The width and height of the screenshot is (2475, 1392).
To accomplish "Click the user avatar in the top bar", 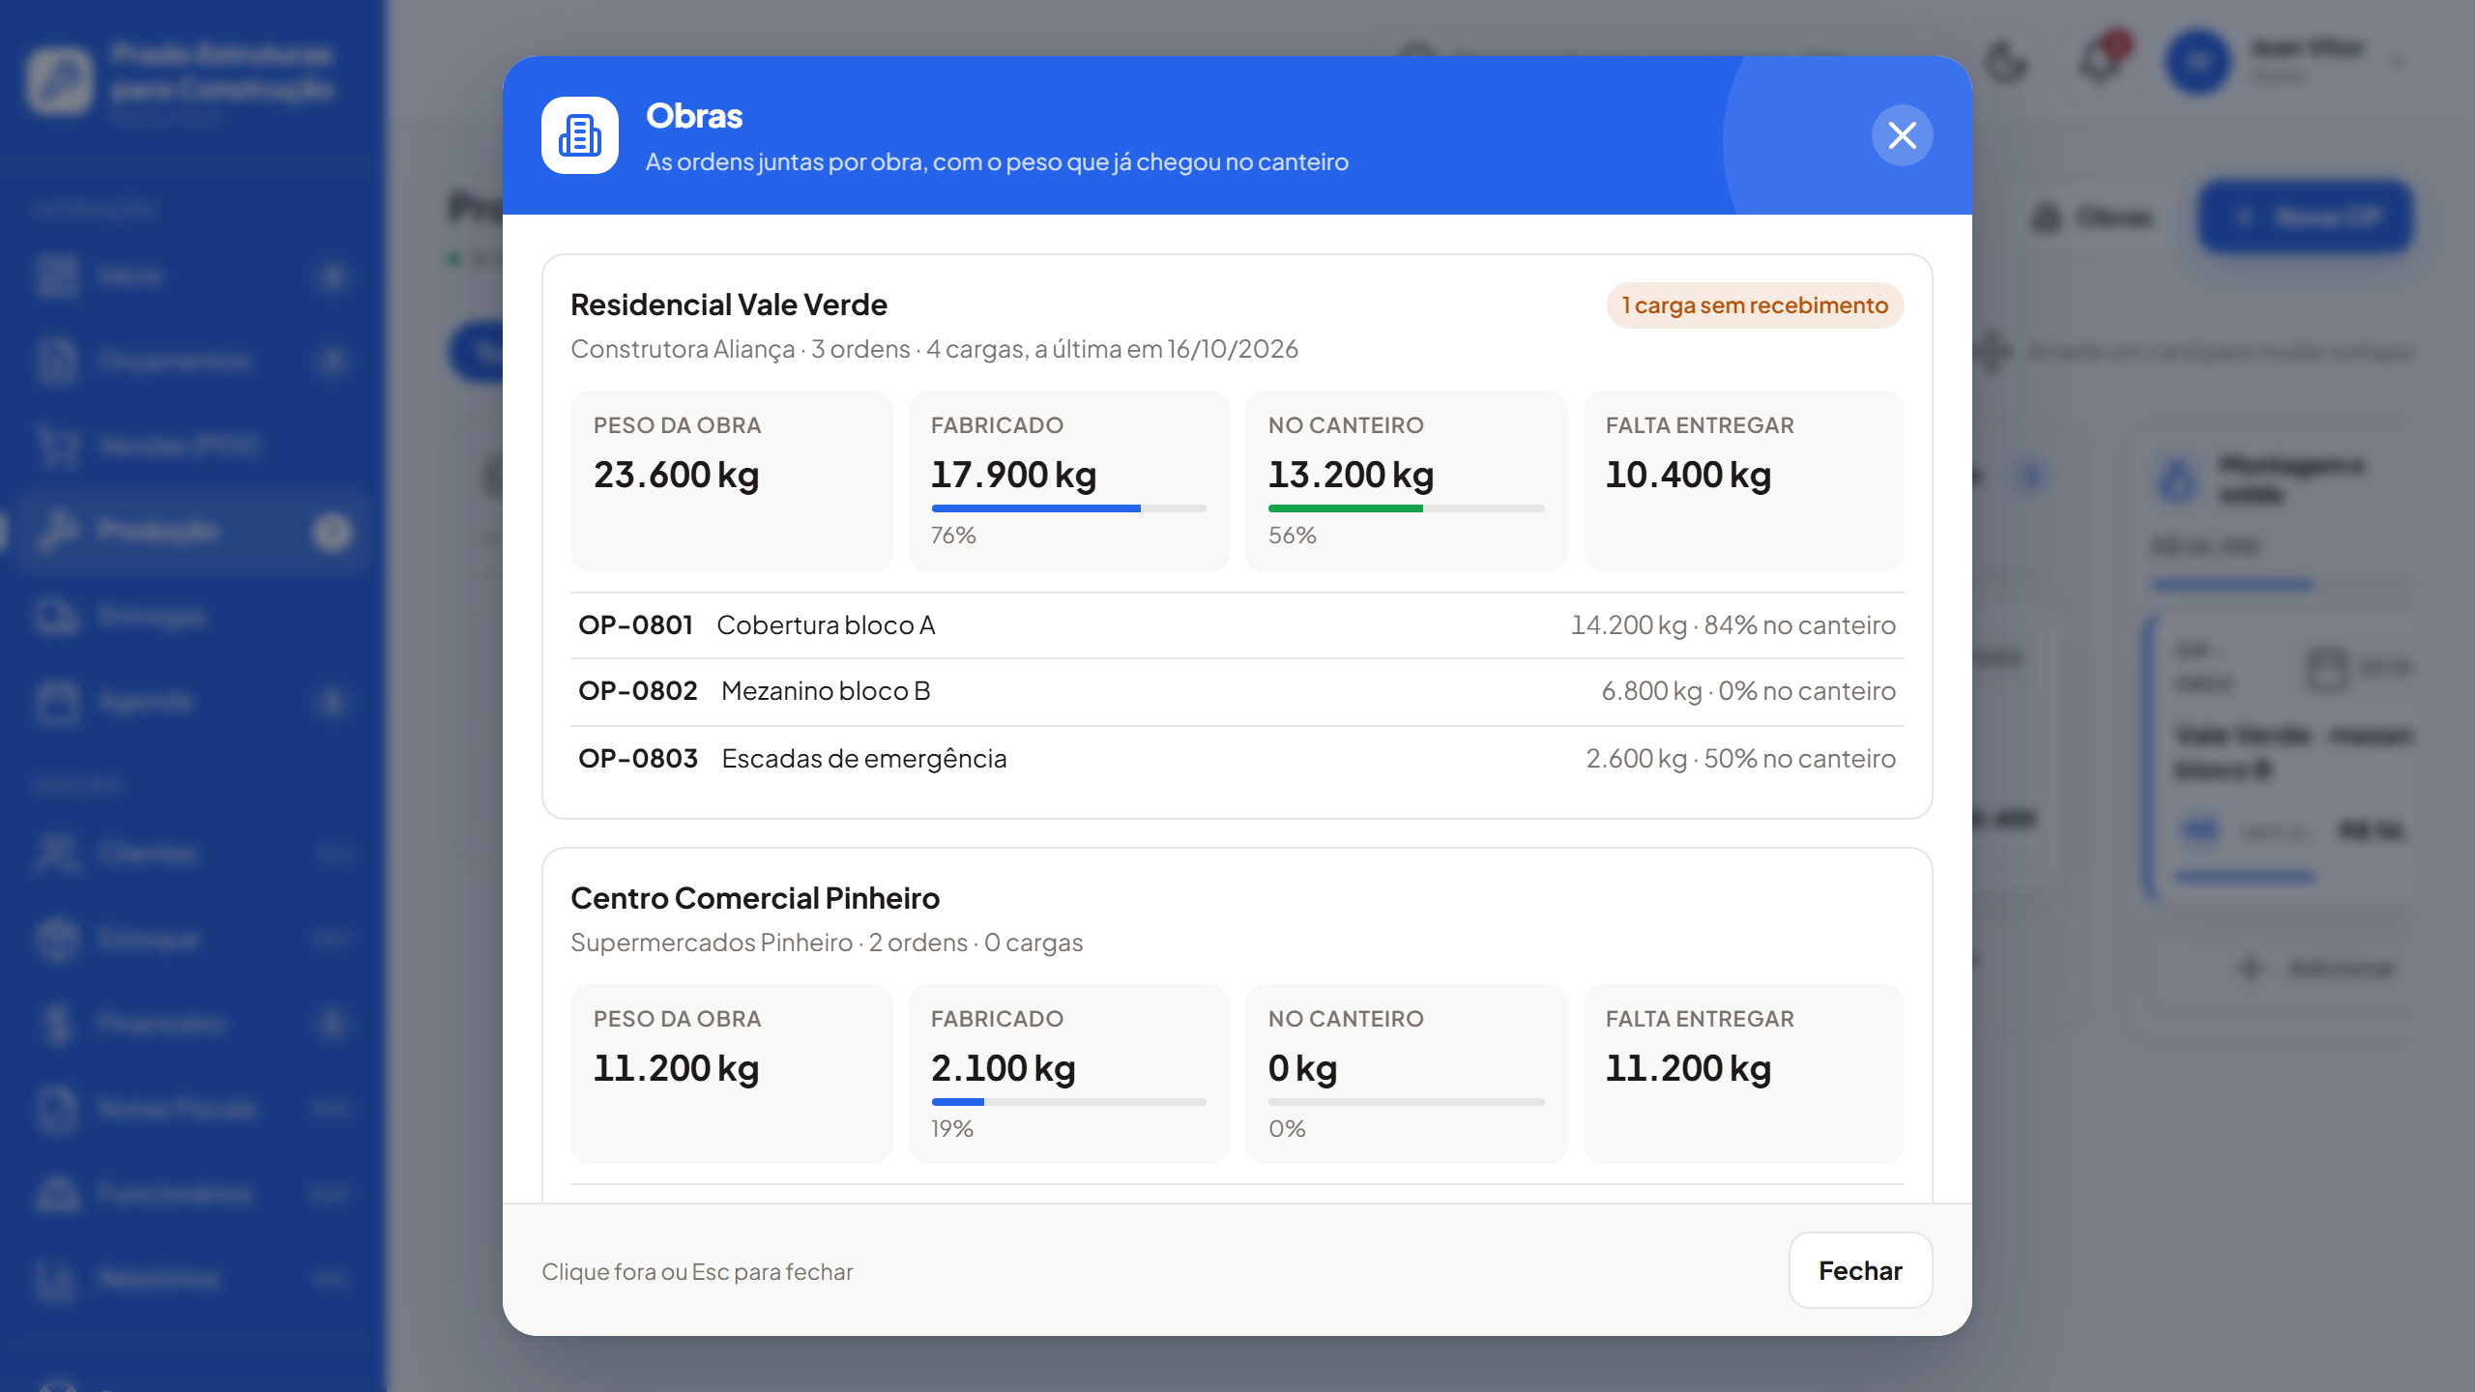I will pos(2198,62).
